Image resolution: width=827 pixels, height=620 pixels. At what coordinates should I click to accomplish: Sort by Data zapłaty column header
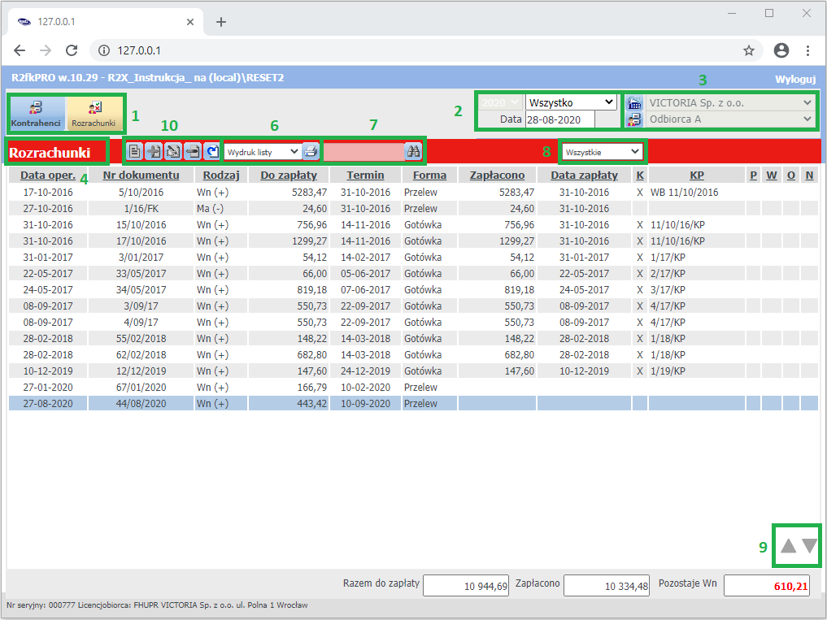(584, 175)
